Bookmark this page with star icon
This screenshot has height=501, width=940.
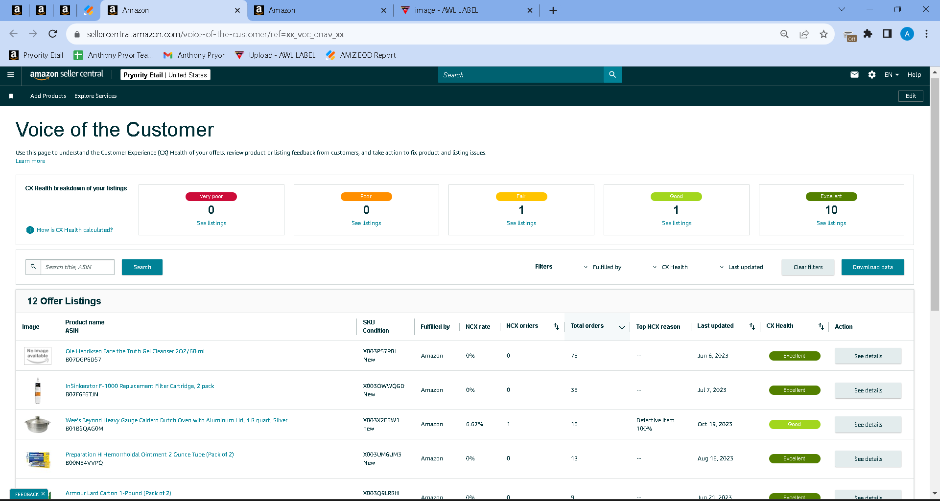tap(823, 34)
